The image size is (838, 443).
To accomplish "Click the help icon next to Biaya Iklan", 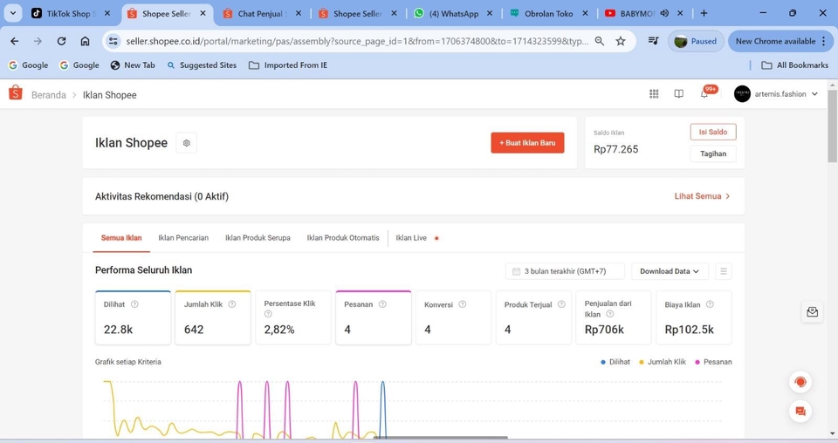I will click(710, 304).
